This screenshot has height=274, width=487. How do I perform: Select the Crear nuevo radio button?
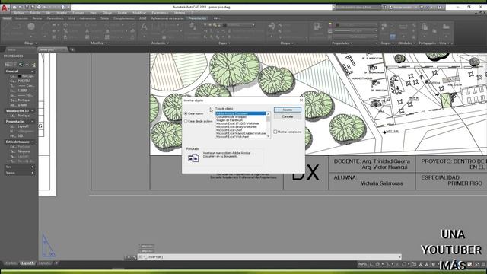[186, 113]
